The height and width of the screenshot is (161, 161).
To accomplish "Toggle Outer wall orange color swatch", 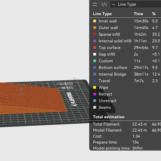I will tap(95, 28).
